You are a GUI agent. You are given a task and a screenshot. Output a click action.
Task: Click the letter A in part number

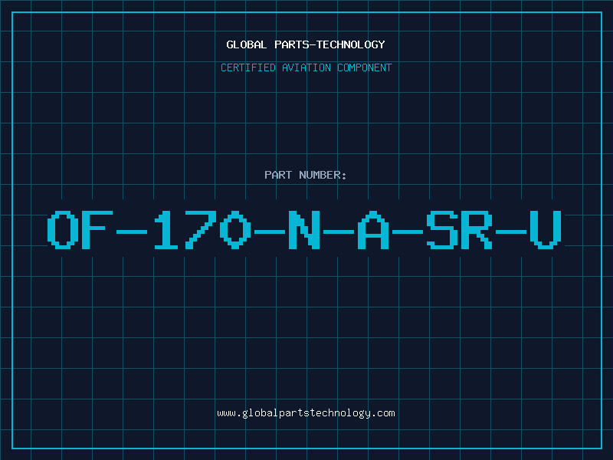(x=373, y=230)
